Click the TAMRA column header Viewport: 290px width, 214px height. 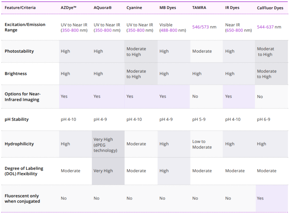click(x=199, y=7)
